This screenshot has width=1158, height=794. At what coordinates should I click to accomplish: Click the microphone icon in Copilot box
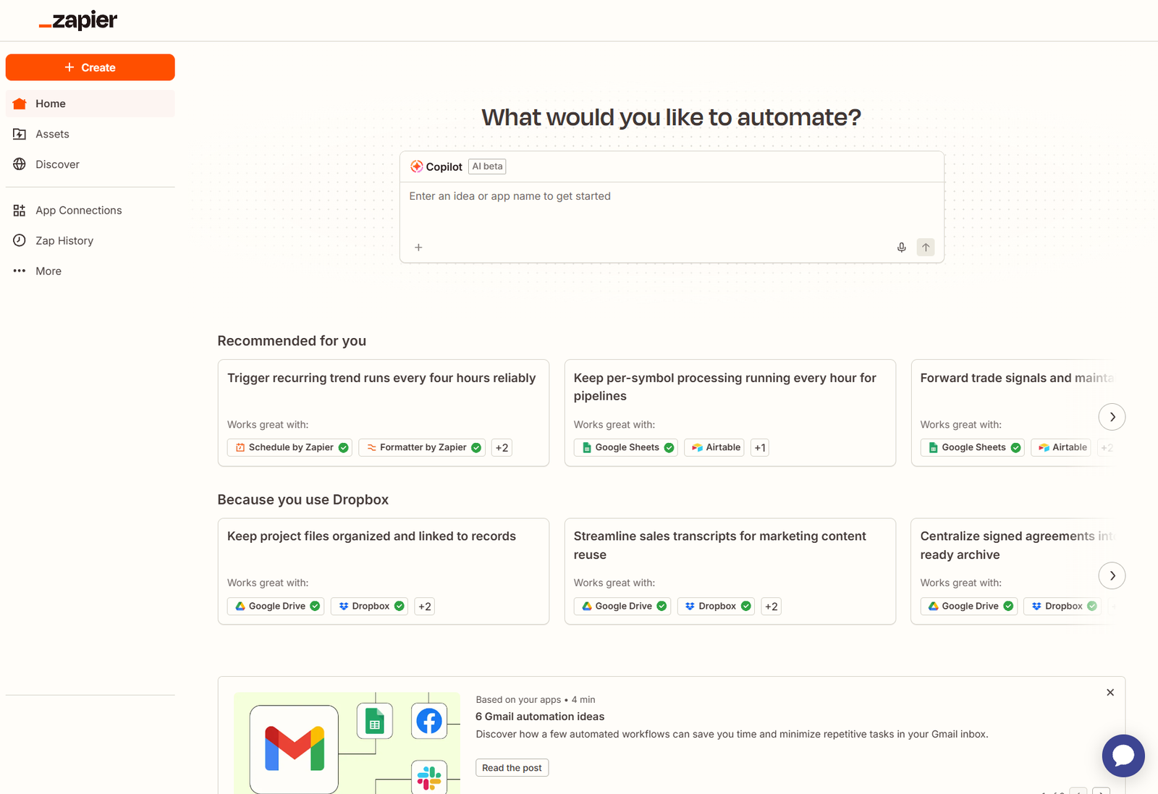901,248
